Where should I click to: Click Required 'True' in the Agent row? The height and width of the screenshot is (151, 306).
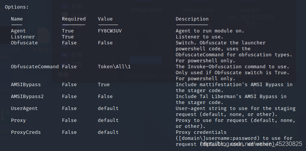(x=68, y=31)
